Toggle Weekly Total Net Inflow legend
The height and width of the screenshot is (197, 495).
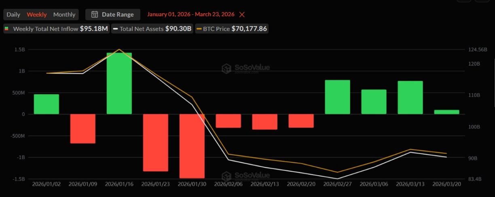[56, 29]
